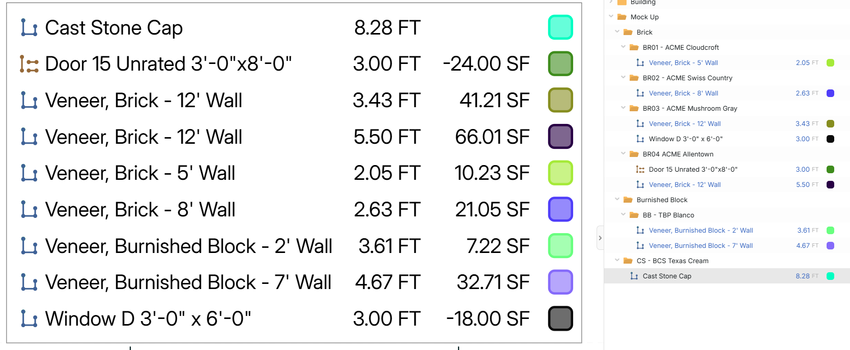Click the Burnished Block folder icon
The height and width of the screenshot is (350, 850).
coord(628,200)
